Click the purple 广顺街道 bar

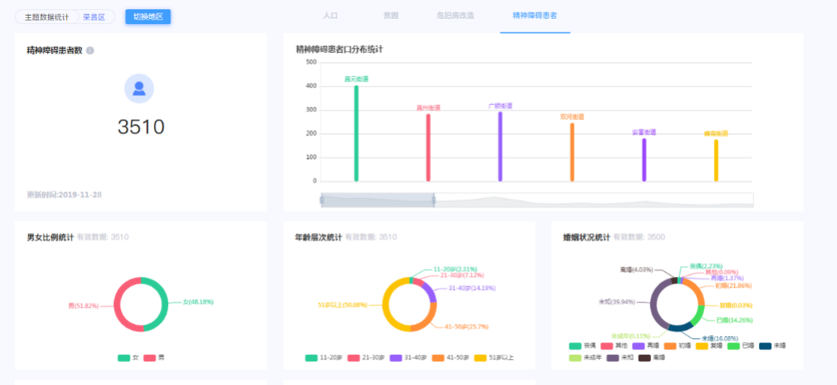point(500,146)
